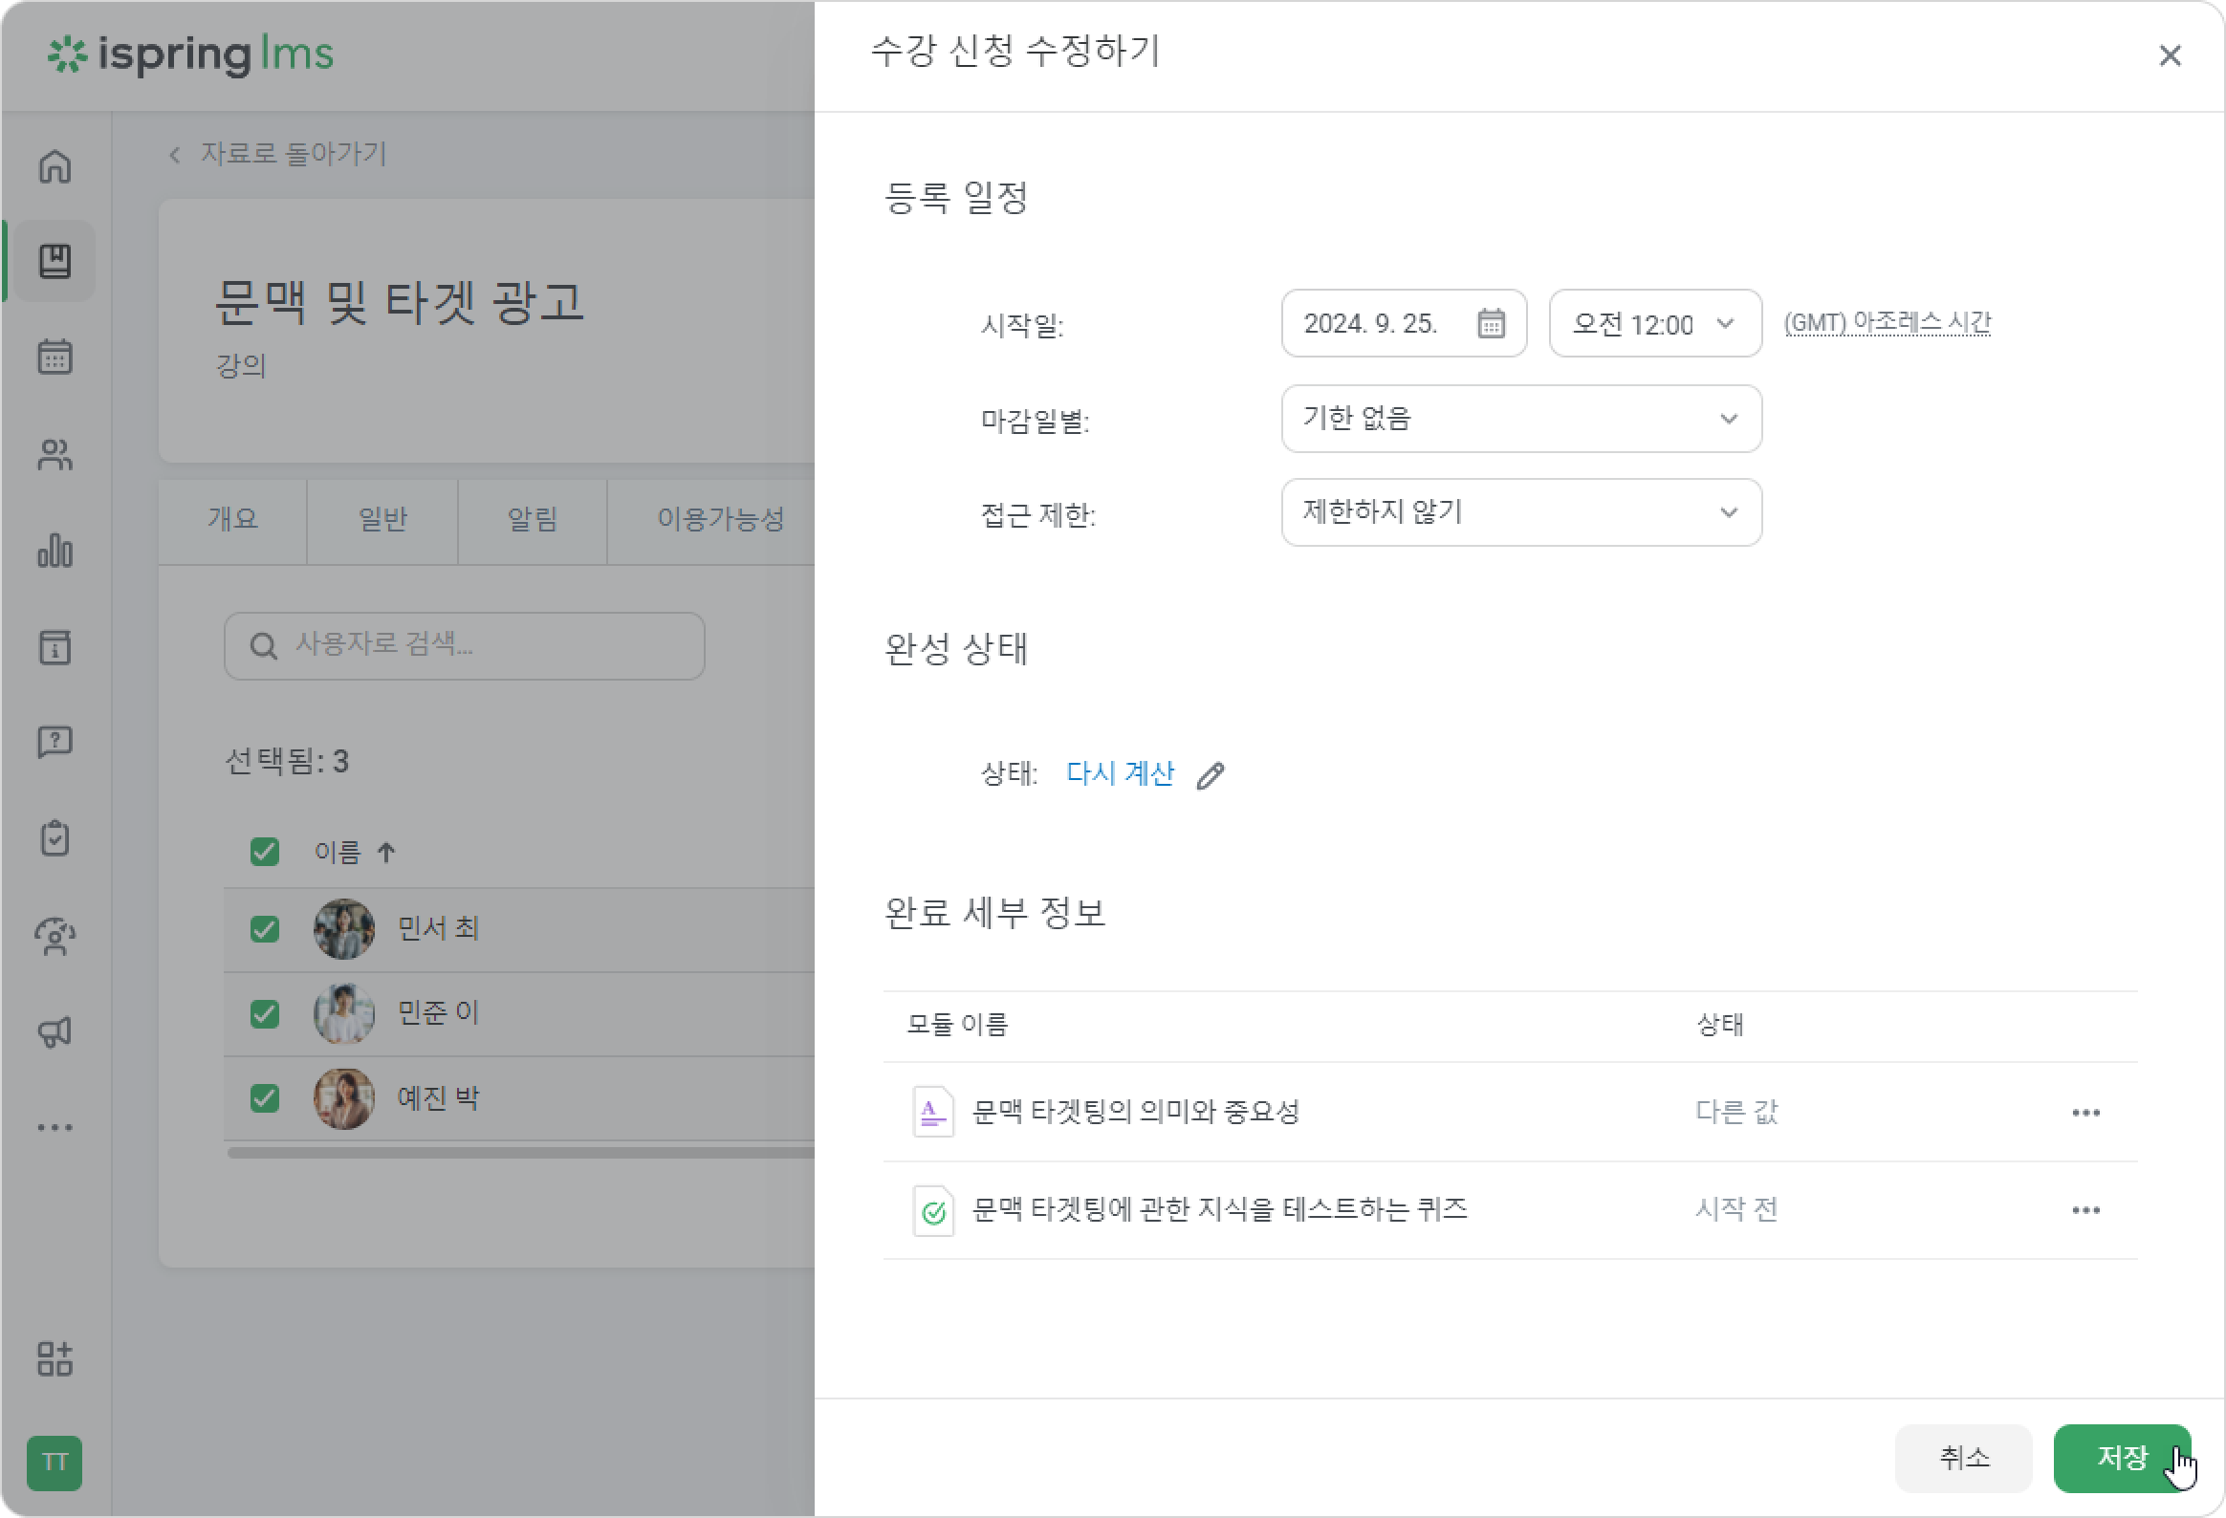This screenshot has width=2226, height=1518.
Task: Open the TT user avatar menu
Action: coord(55,1464)
